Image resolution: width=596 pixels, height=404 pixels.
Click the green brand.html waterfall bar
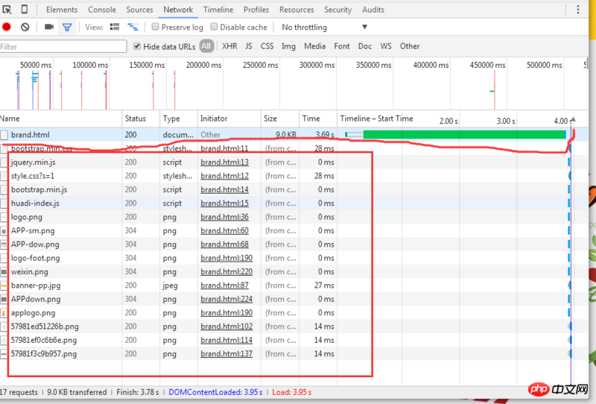coord(463,135)
